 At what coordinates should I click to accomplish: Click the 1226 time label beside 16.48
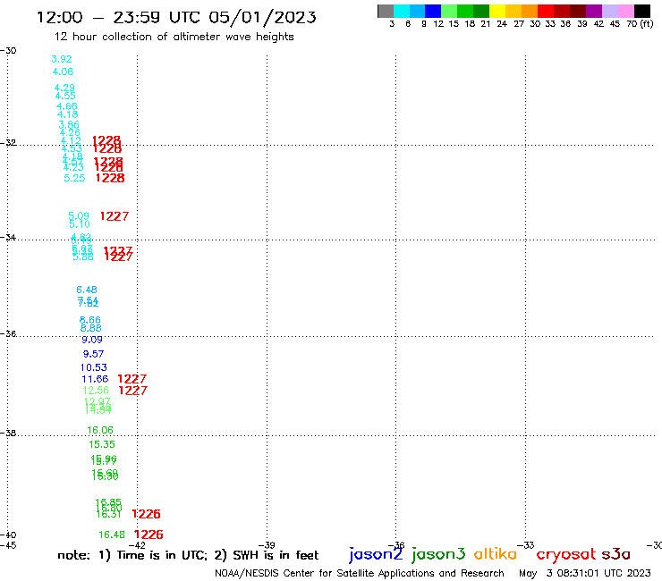point(149,535)
